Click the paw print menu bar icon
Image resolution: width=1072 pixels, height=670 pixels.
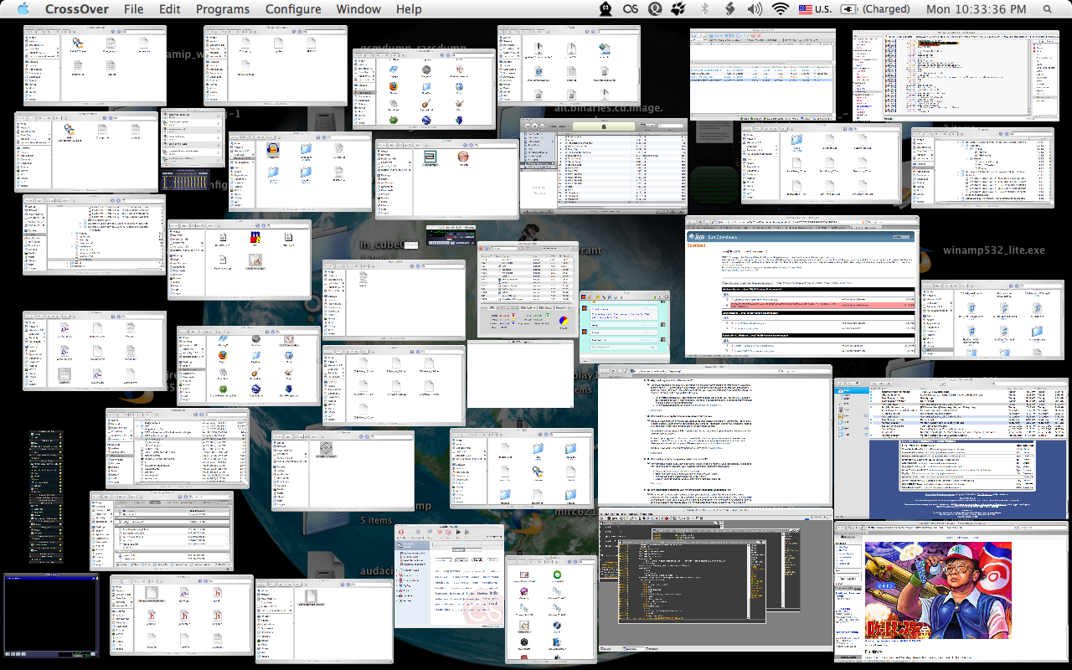(679, 9)
